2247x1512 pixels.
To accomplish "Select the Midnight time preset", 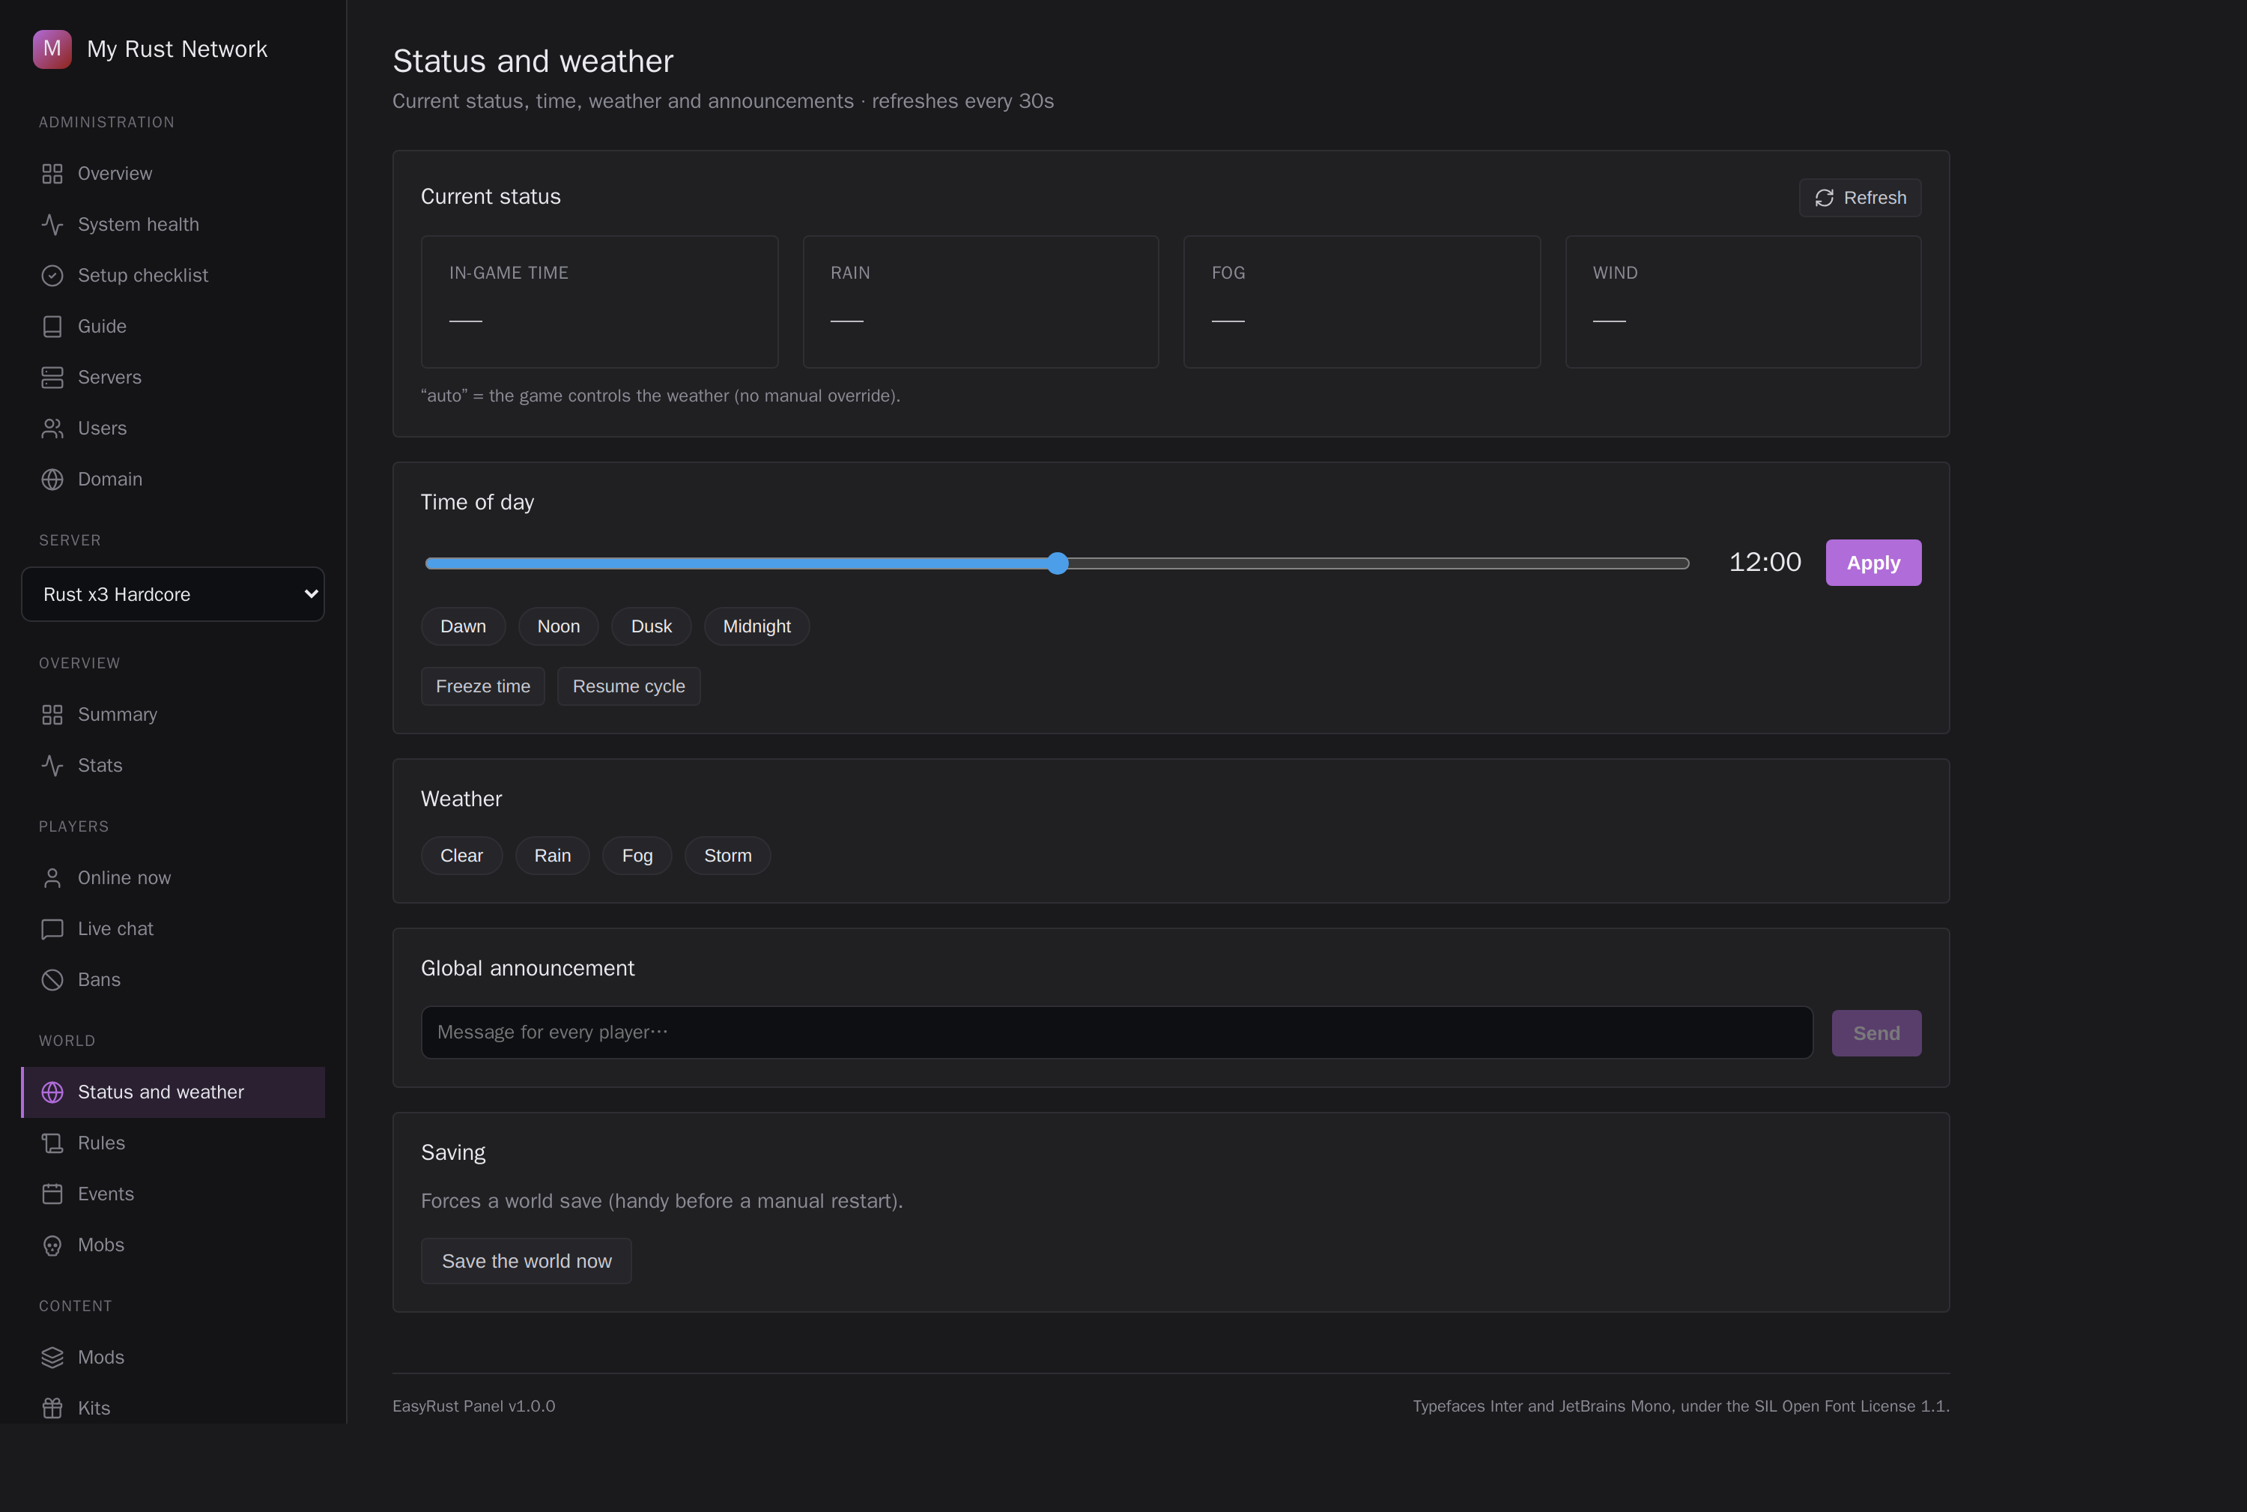I will (x=756, y=626).
